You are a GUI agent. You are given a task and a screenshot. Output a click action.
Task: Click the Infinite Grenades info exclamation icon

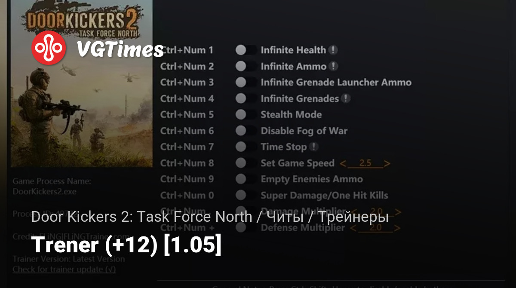346,98
